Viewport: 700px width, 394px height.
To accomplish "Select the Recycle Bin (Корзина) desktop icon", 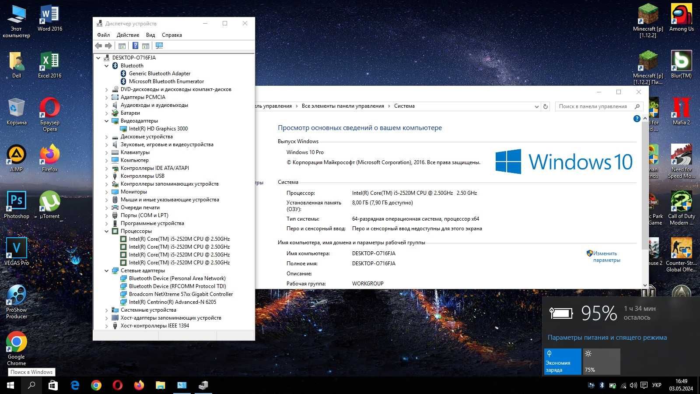I will click(x=17, y=112).
